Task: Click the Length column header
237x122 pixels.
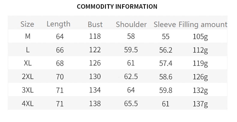Action: click(58, 24)
